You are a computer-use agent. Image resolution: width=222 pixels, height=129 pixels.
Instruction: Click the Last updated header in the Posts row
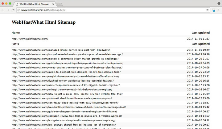tap(201, 44)
